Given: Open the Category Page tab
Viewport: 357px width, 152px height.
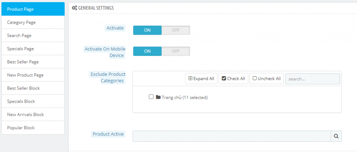Looking at the screenshot, I should point(33,22).
